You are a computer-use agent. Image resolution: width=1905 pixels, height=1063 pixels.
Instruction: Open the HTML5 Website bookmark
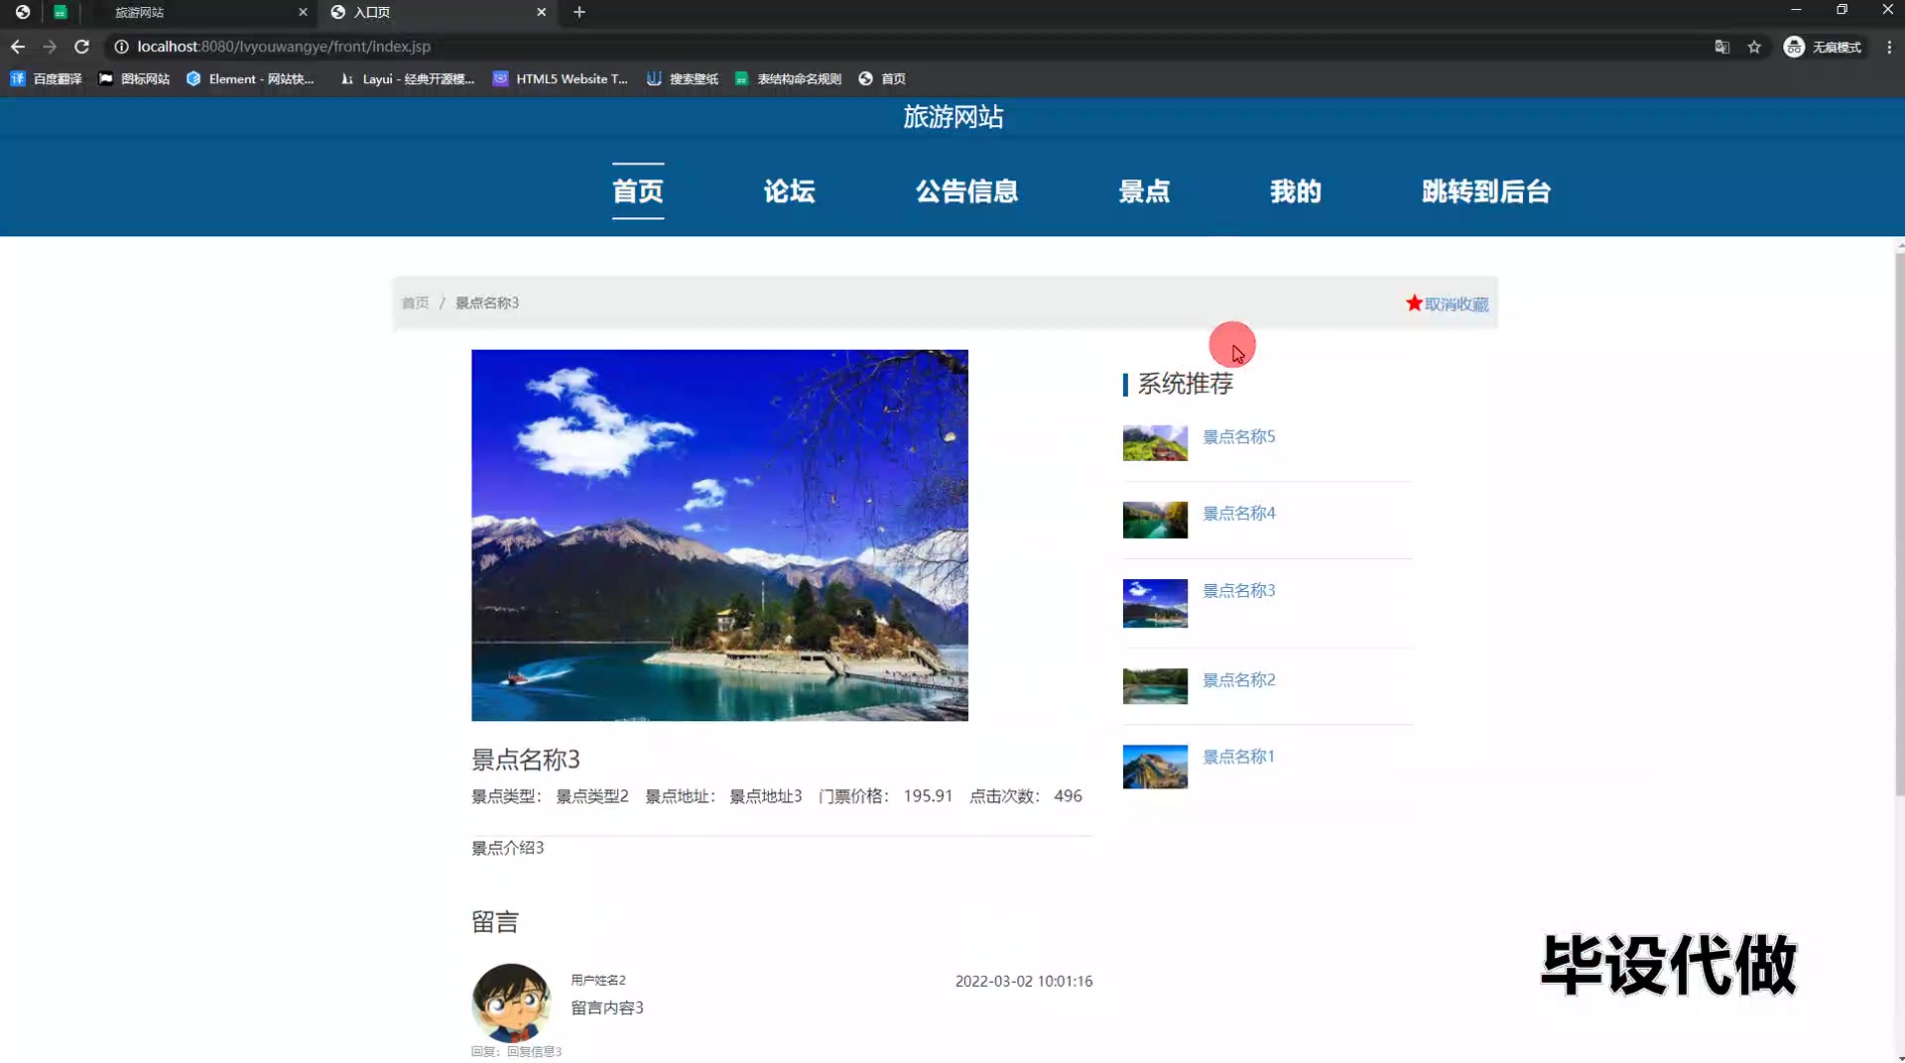pos(561,78)
